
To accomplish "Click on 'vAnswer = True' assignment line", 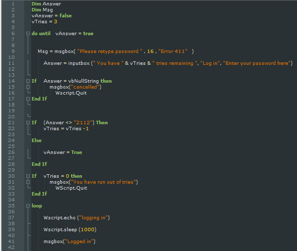I will (63, 152).
